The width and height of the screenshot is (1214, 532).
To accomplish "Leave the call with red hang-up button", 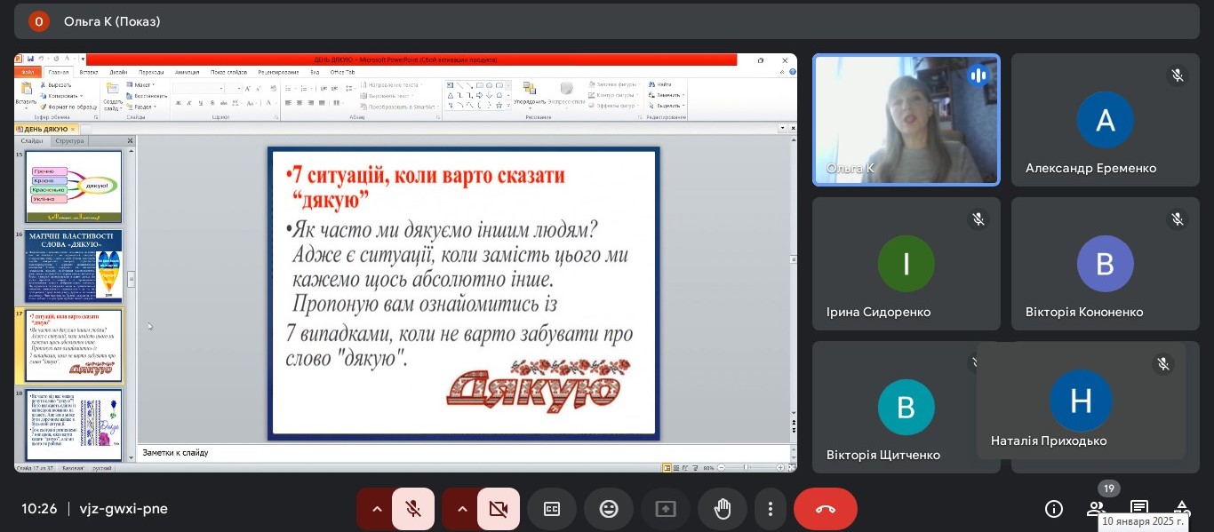I will click(825, 509).
